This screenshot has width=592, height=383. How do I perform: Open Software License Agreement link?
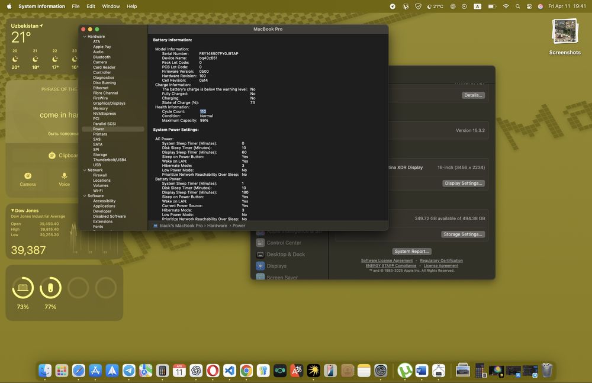tap(387, 260)
